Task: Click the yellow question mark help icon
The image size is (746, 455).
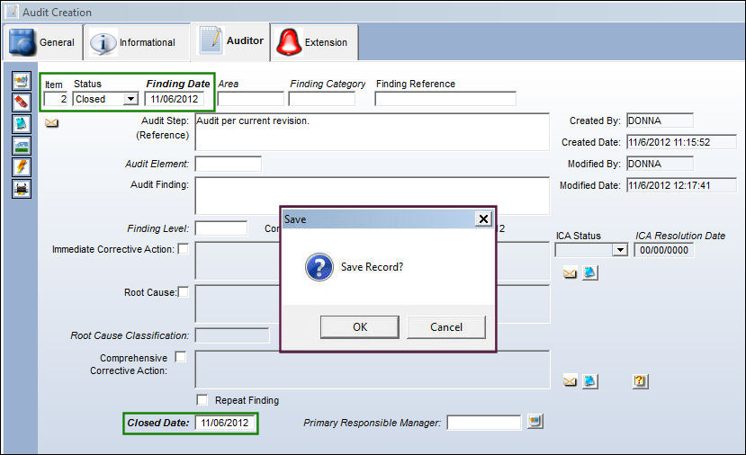Action: [641, 381]
